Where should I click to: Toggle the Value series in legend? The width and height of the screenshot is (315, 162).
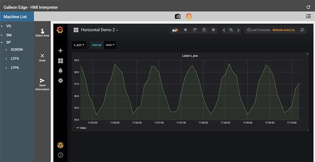tap(83, 128)
